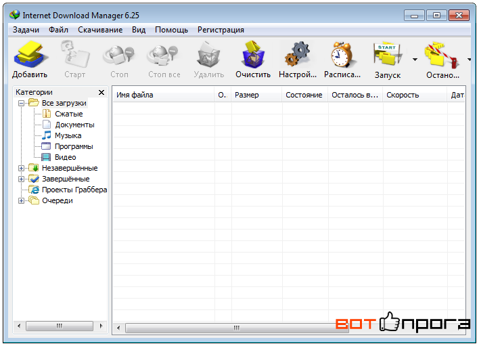Click the Стоп toolbar icon

pos(119,54)
